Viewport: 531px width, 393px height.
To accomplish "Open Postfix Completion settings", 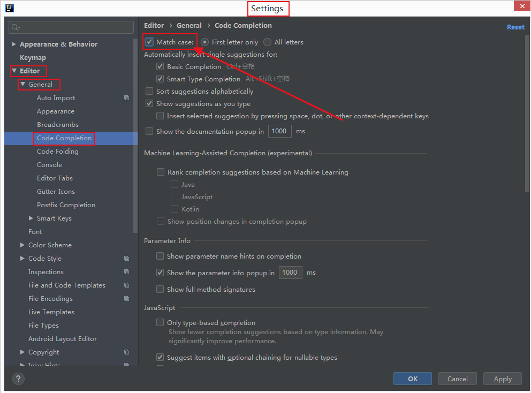I will click(x=66, y=205).
